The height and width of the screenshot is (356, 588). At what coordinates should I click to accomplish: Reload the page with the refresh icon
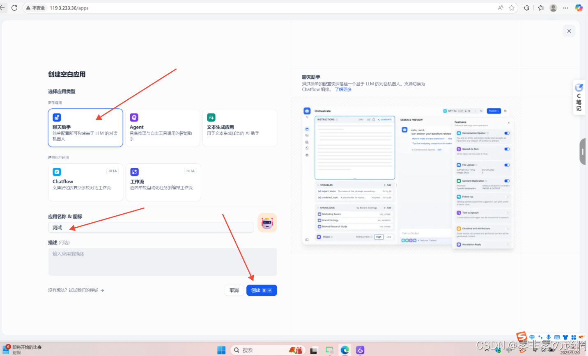14,8
